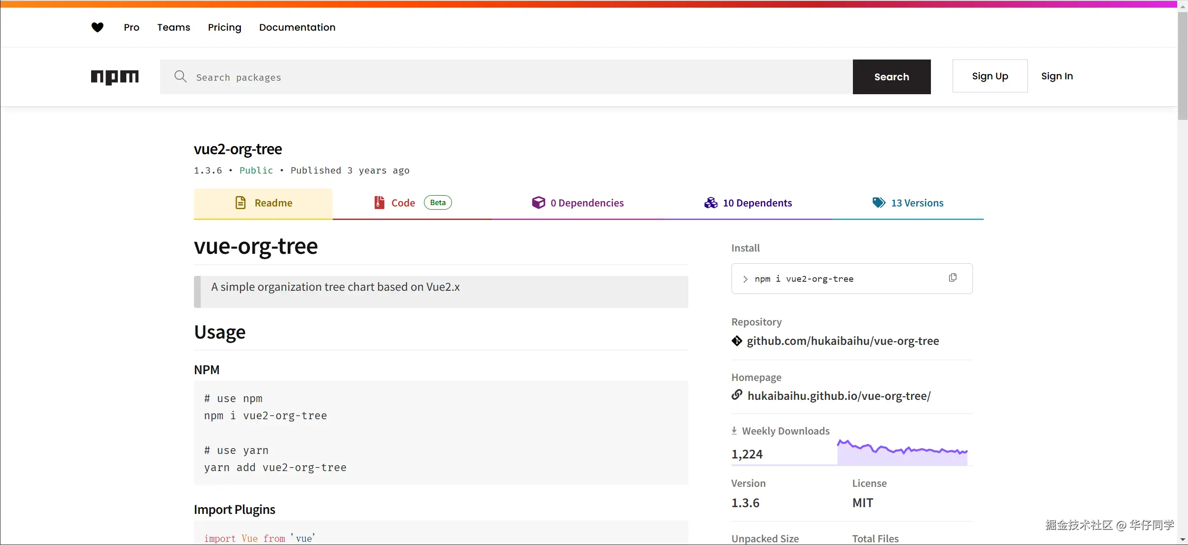The height and width of the screenshot is (545, 1188).
Task: Open the Pricing menu item
Action: point(225,27)
